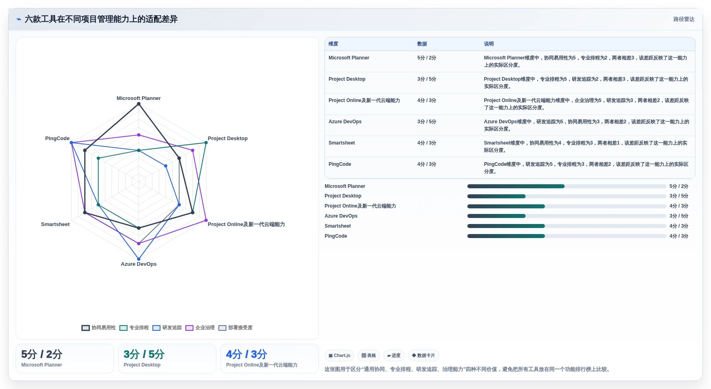Click the 表格 tag chip
This screenshot has height=389, width=711.
point(368,356)
